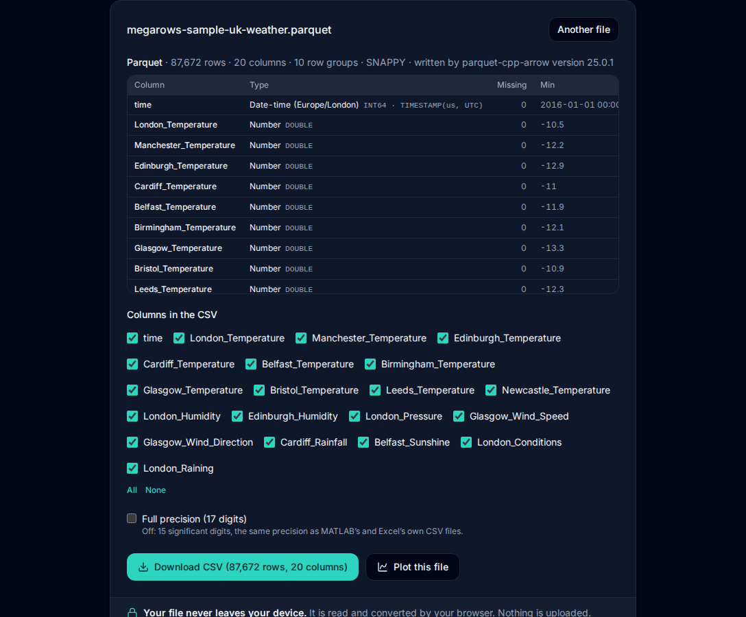Click the file name megarows-sample-uk-weather.parquet

229,29
